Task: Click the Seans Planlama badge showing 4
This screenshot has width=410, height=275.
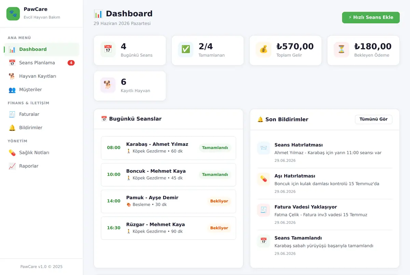Action: (71, 63)
